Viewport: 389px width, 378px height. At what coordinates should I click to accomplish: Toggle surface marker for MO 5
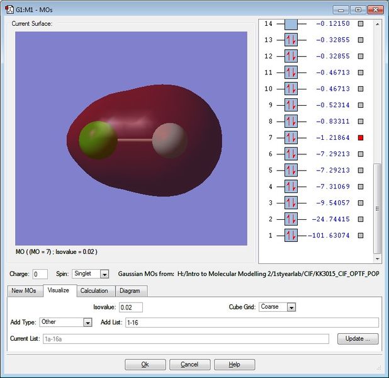361,170
